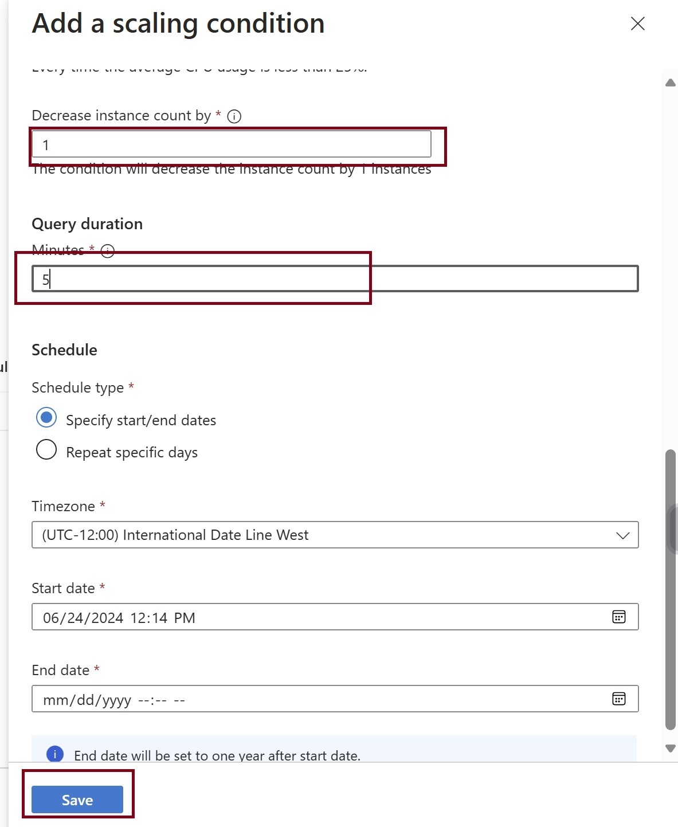Click the info icon next to Minutes

[x=108, y=251]
